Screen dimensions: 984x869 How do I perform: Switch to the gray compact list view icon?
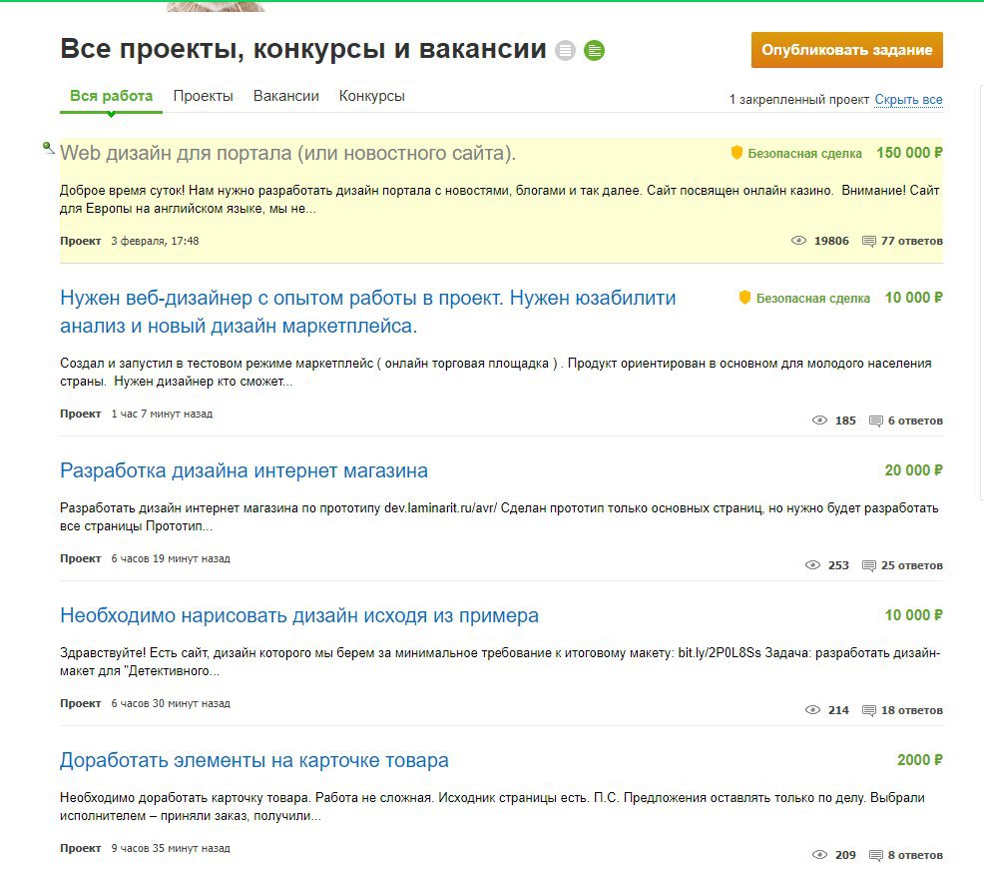tap(565, 50)
